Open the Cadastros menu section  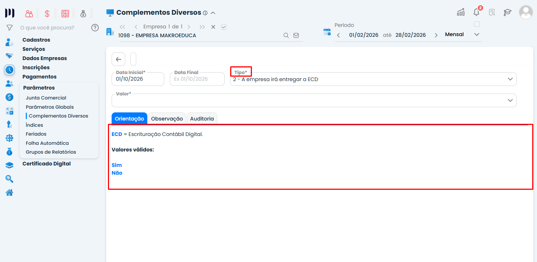click(36, 40)
